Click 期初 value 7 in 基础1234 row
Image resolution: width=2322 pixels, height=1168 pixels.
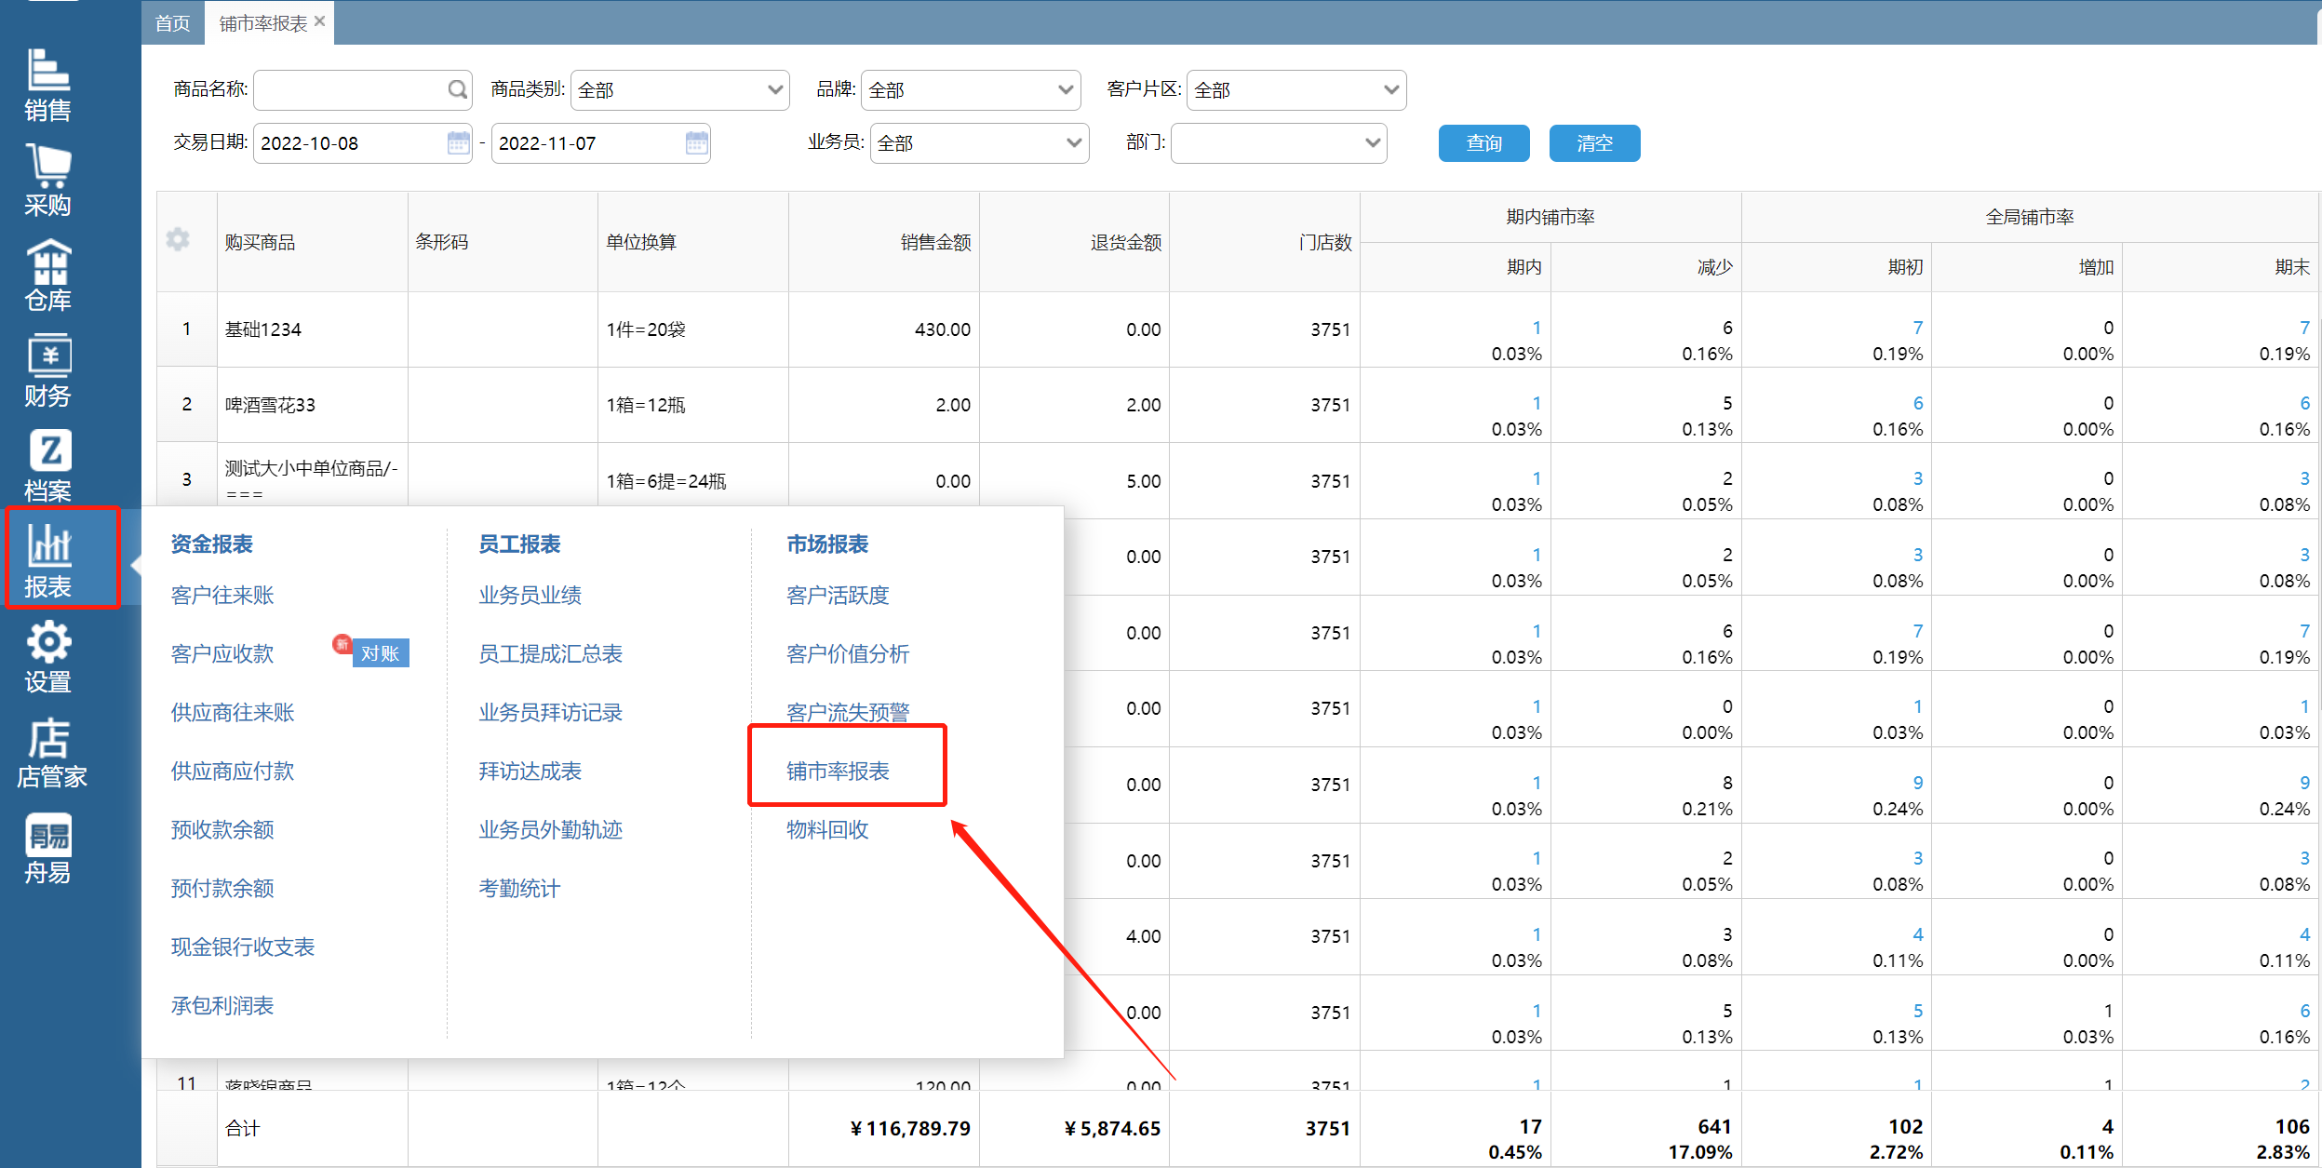pos(1917,328)
